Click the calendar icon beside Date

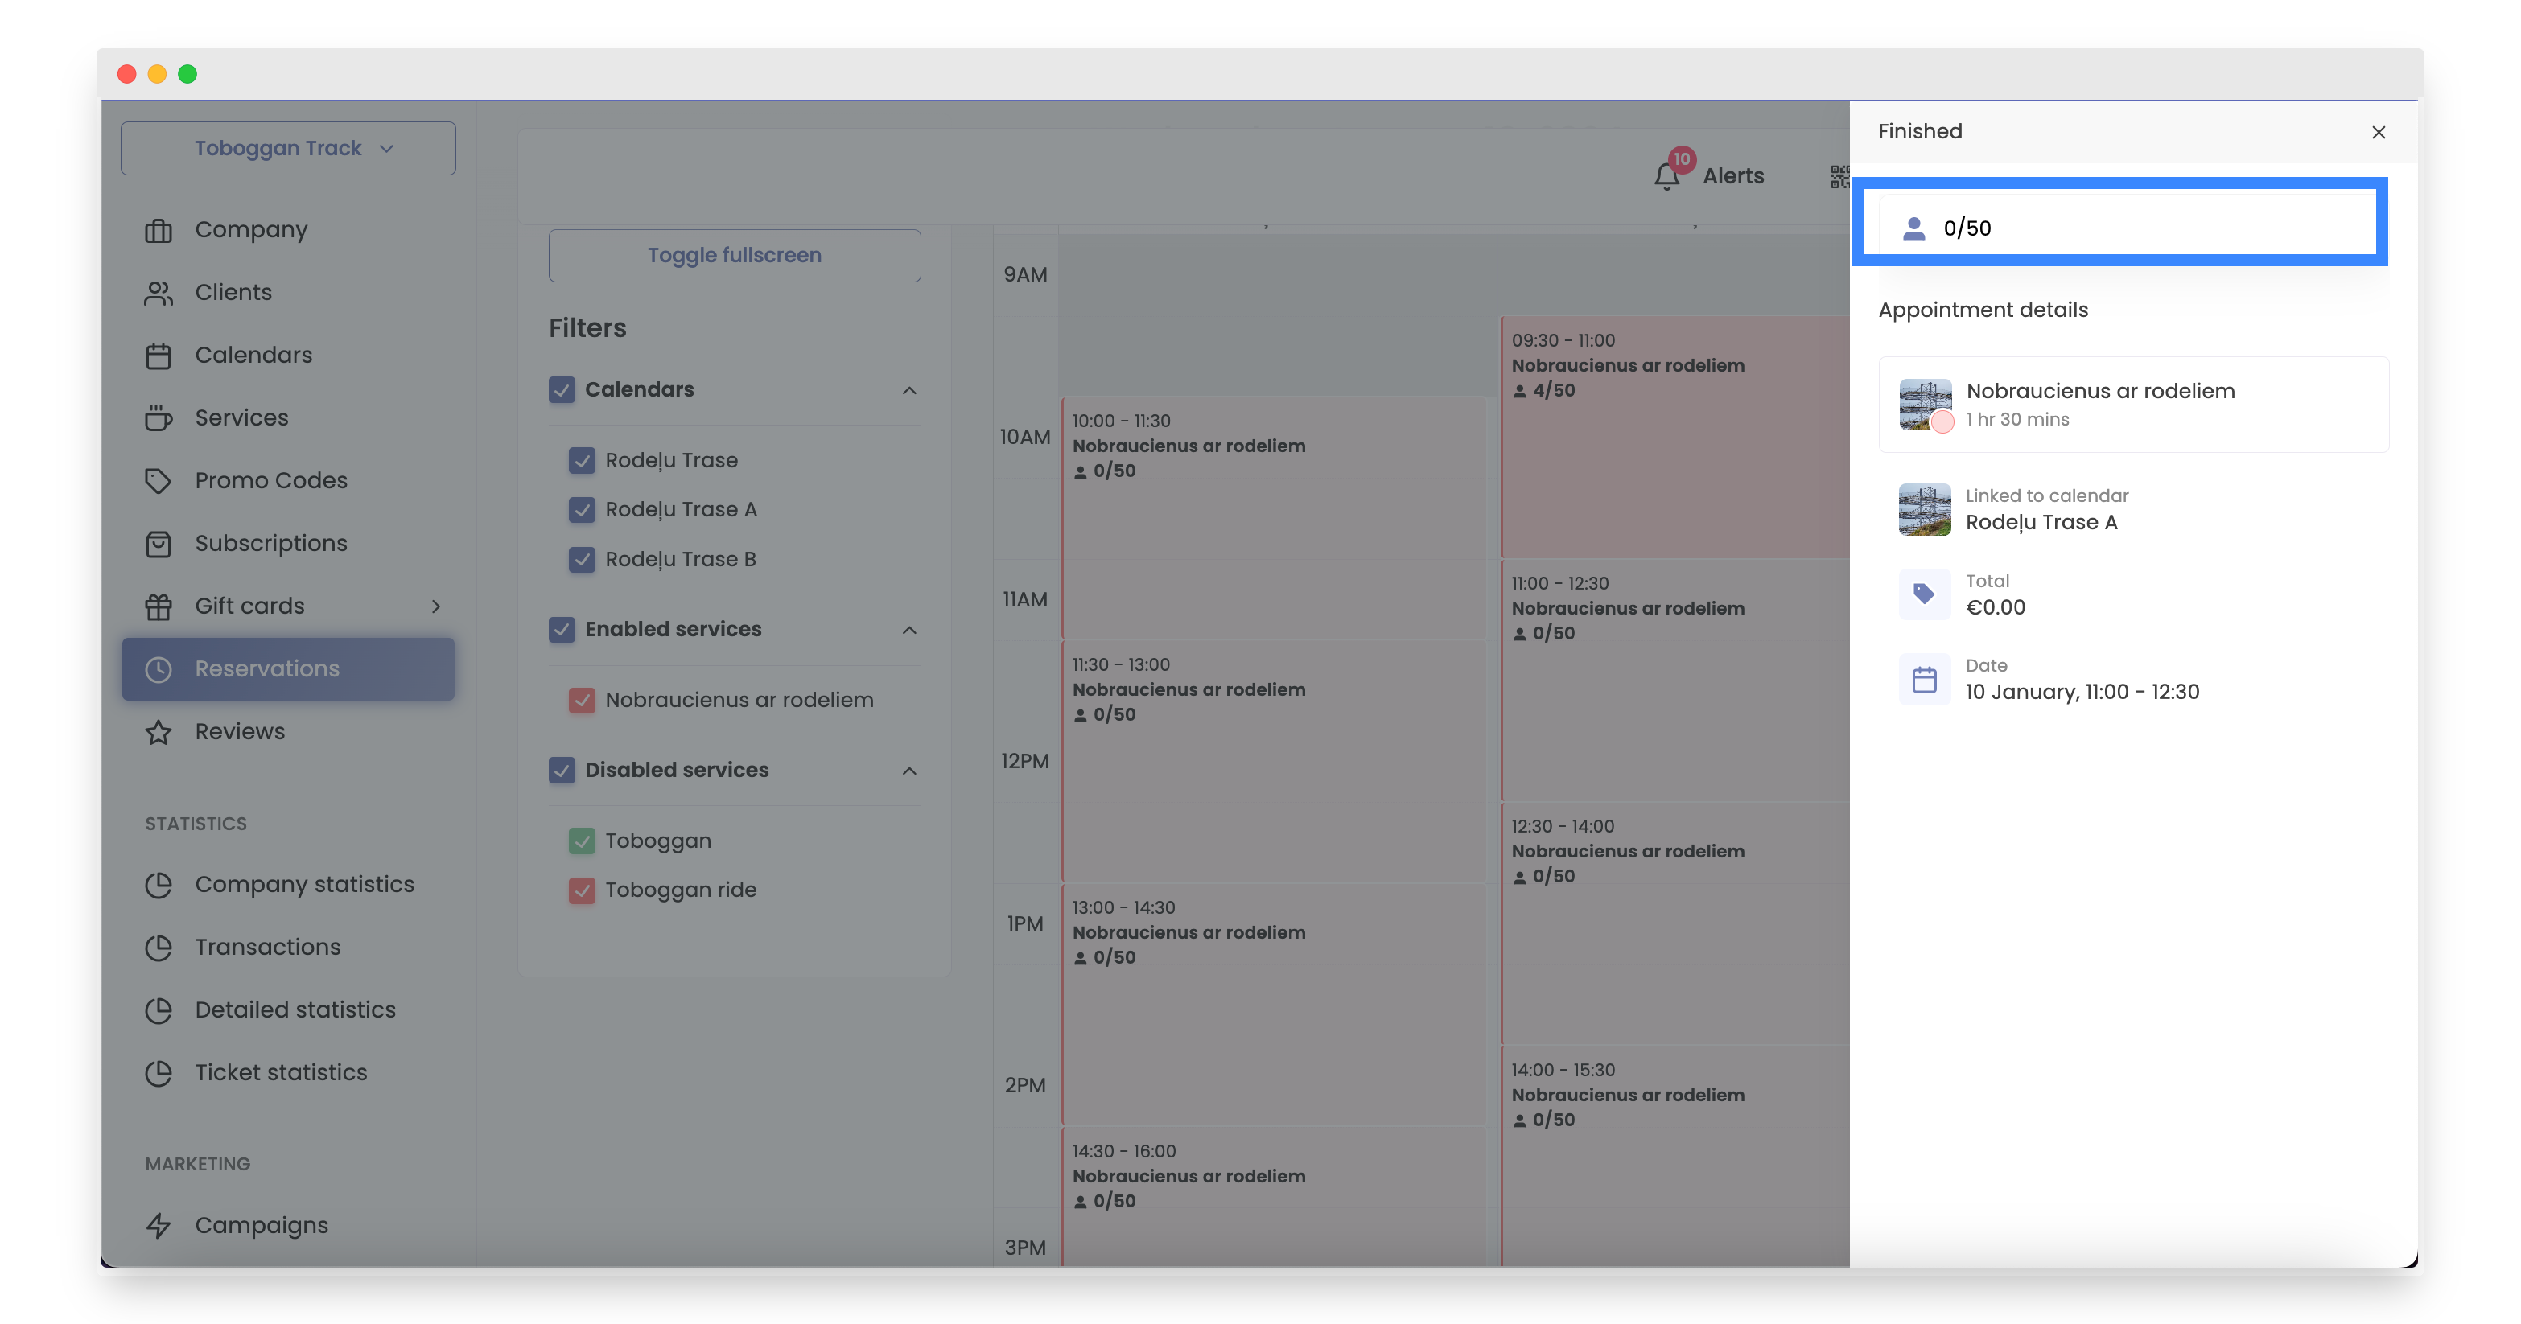click(x=1923, y=679)
